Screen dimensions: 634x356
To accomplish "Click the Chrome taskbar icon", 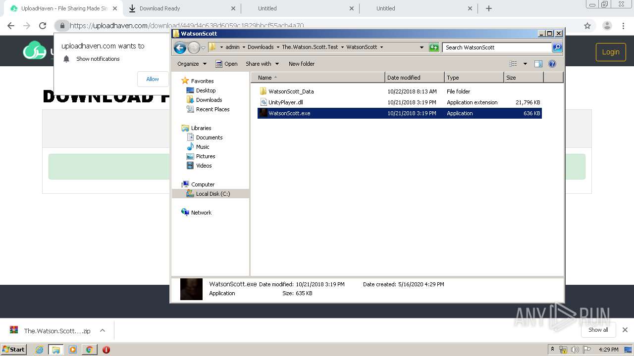I will (x=90, y=350).
